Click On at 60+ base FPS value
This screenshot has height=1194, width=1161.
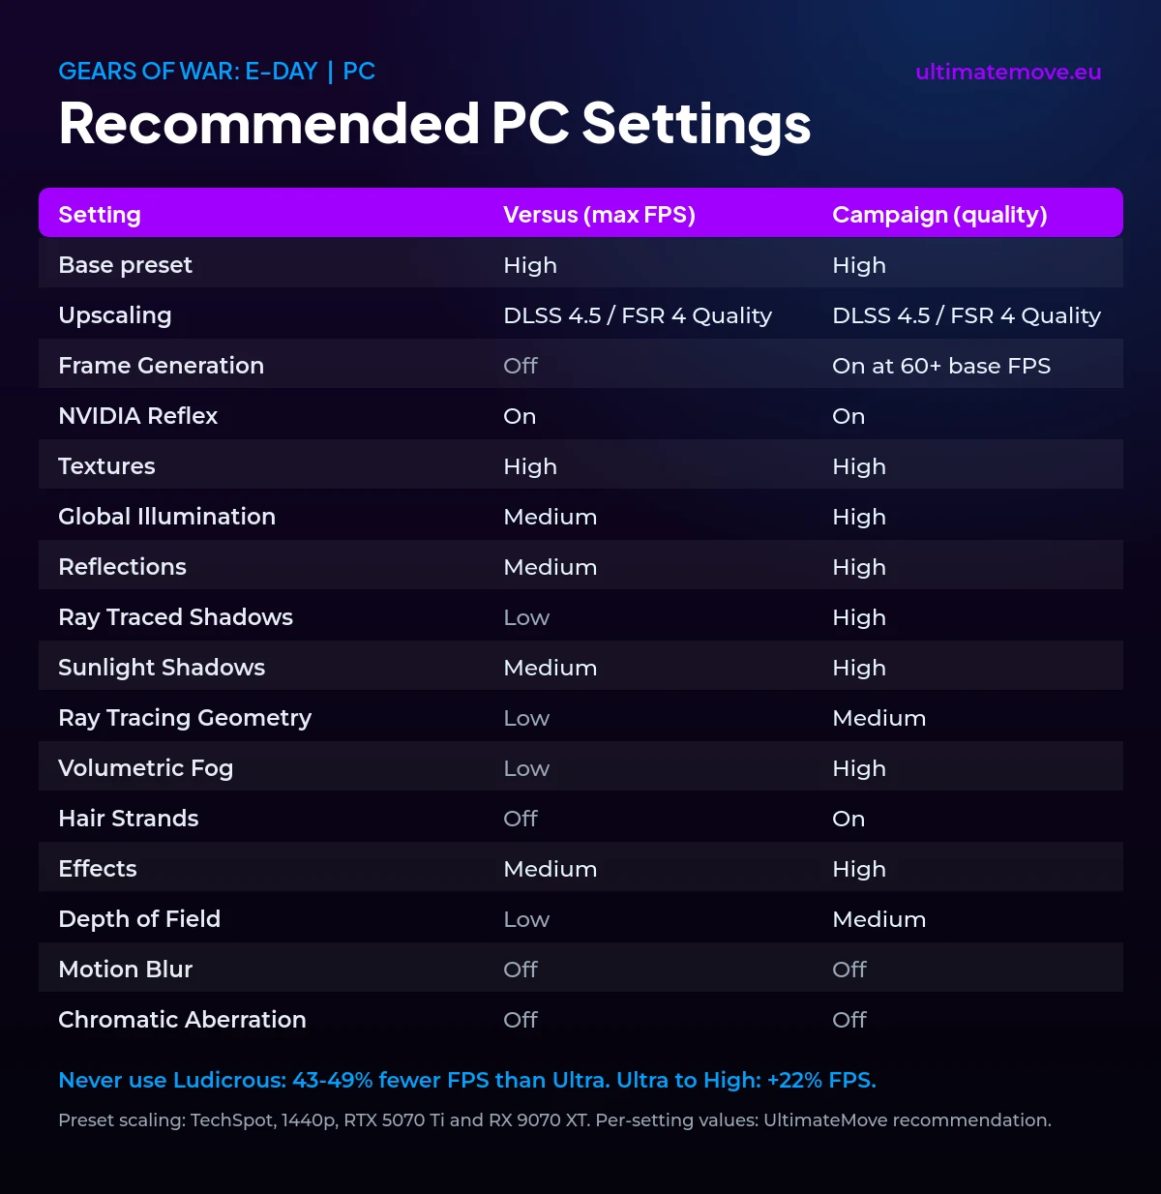941,366
